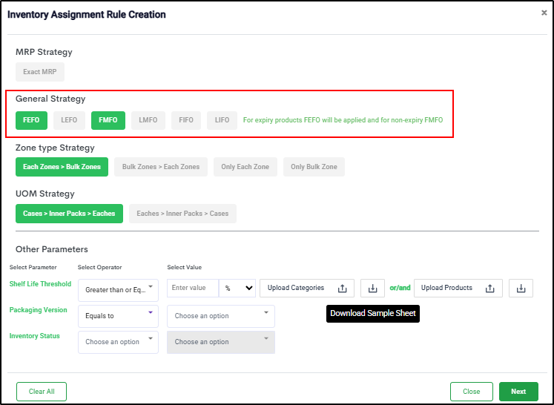Viewport: 554px width, 405px height.
Task: Click the Close button at the bottom
Action: (x=471, y=392)
